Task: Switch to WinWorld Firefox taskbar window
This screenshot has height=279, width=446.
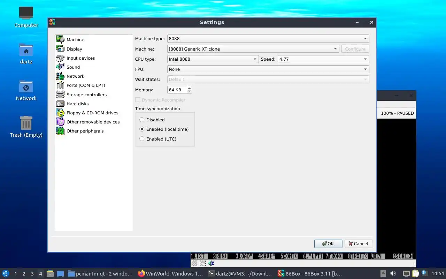Action: click(x=170, y=274)
